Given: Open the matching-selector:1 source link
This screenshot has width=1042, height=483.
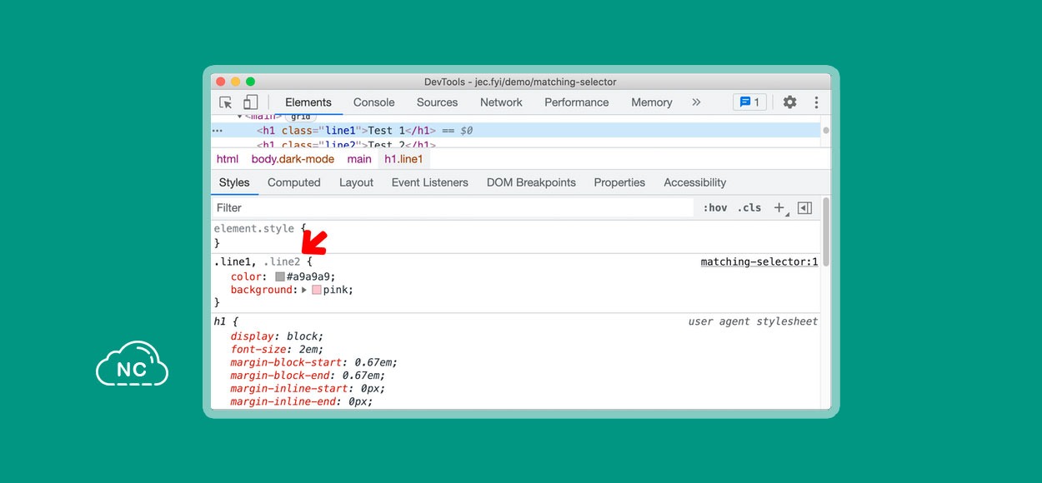Looking at the screenshot, I should click(x=759, y=262).
